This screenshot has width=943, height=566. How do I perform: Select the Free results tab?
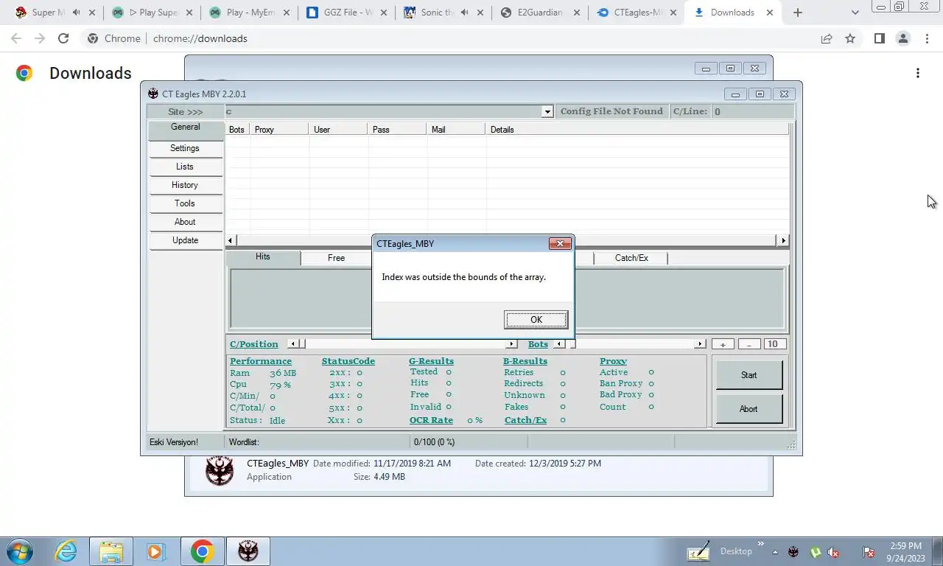[336, 258]
